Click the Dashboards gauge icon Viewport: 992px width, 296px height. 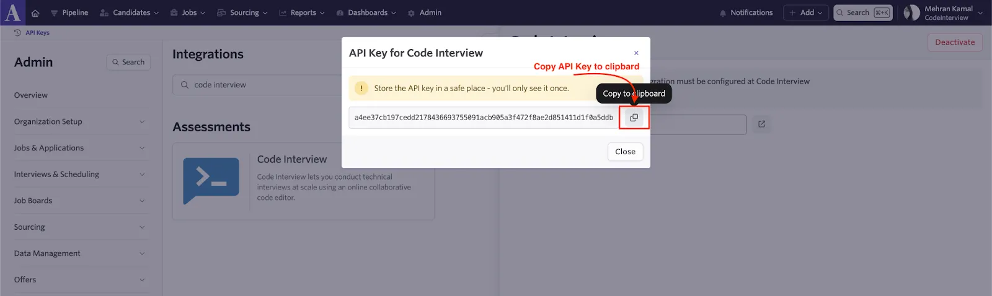click(x=340, y=13)
